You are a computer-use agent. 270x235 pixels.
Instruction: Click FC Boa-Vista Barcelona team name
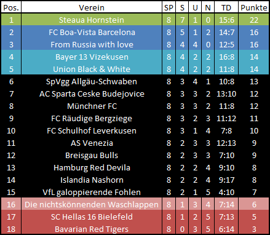click(92, 32)
